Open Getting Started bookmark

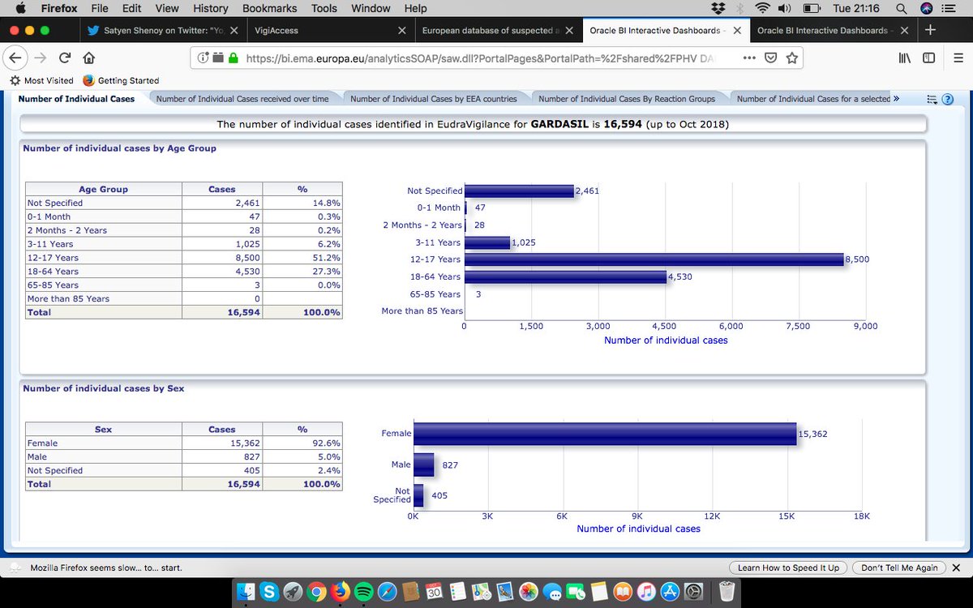tap(121, 80)
